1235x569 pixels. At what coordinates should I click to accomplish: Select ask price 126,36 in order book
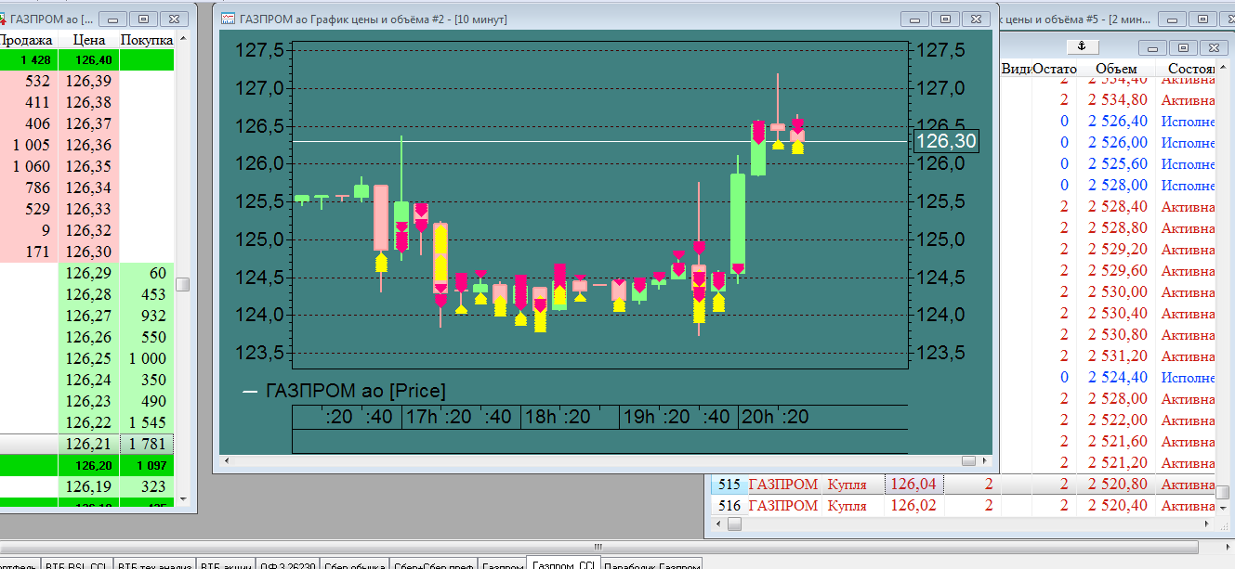88,146
